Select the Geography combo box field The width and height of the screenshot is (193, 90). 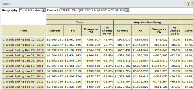[x=32, y=10]
